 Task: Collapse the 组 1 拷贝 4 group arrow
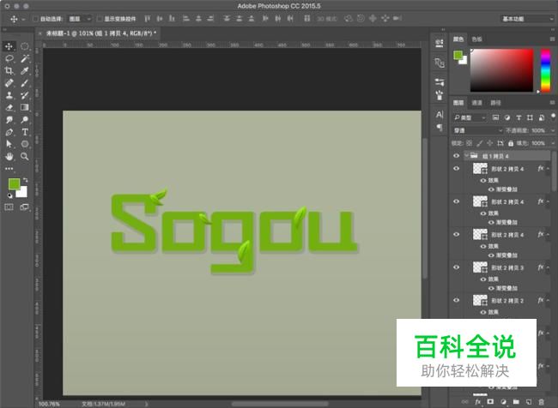tap(466, 156)
